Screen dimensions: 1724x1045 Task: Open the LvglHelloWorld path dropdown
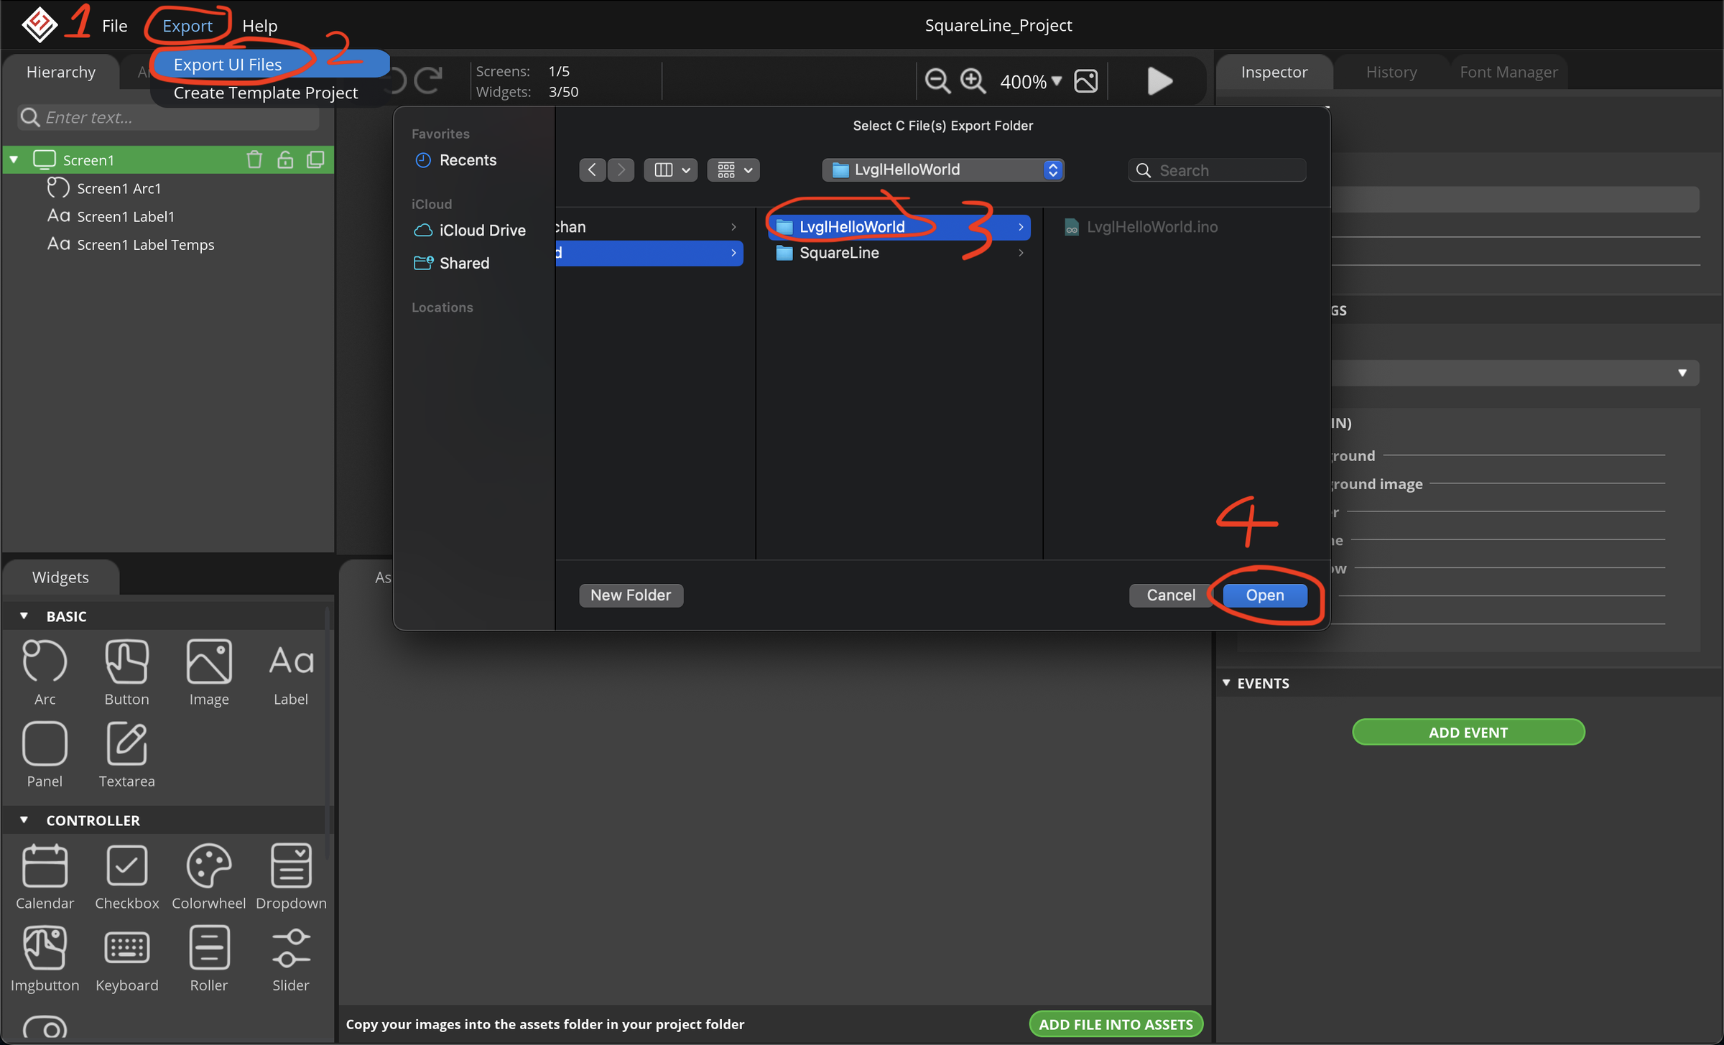1053,169
